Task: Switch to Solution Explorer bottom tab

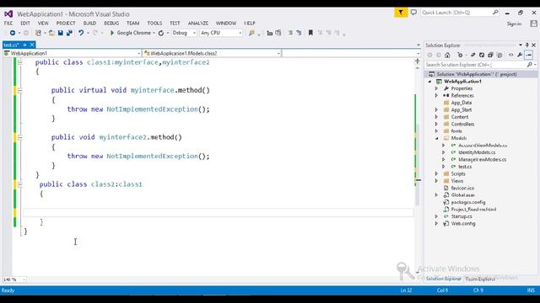Action: click(x=443, y=279)
